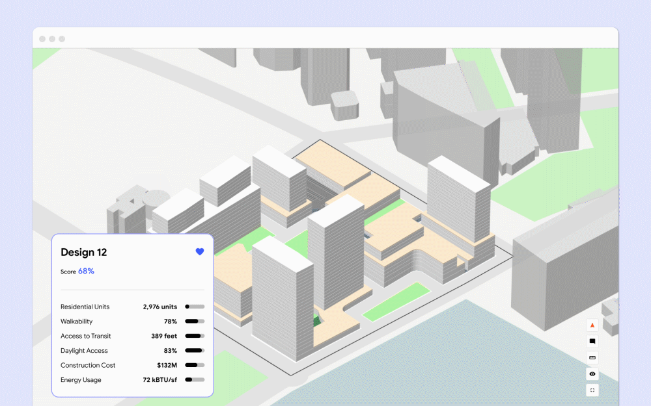
Task: Click the Construction Cost progress bar
Action: [195, 365]
